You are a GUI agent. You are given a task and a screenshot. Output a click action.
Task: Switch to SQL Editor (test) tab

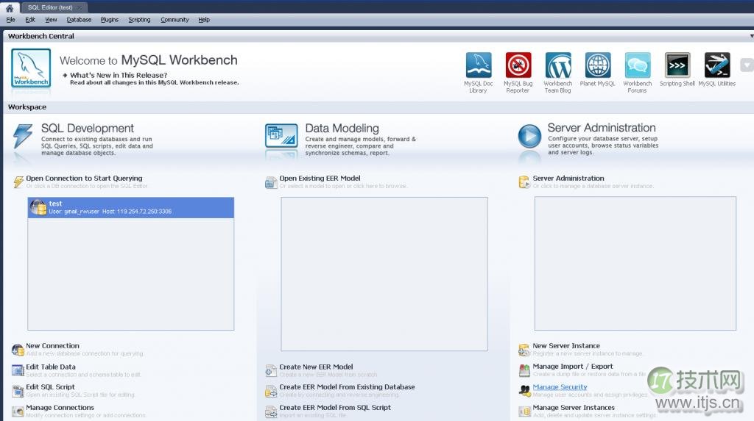tap(50, 7)
